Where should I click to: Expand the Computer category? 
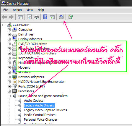(x=9, y=30)
